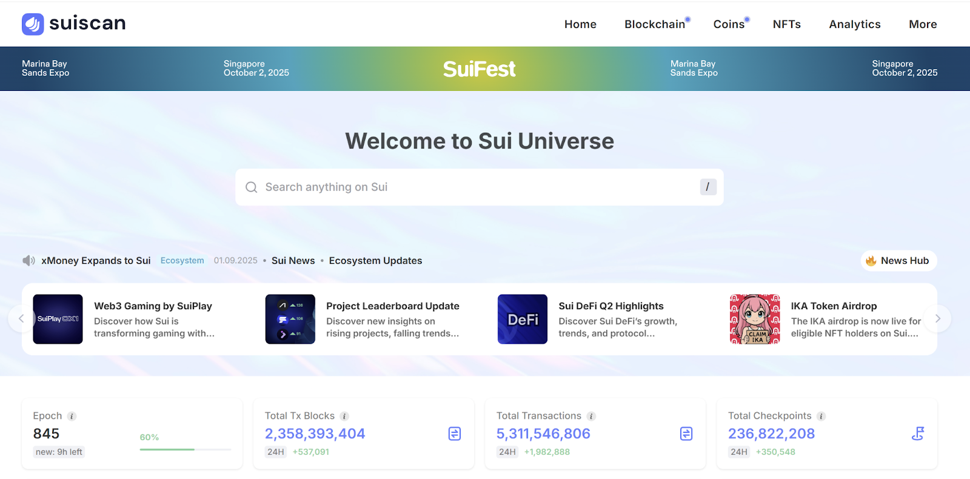Click the +1,982,888 24H change value
970x479 pixels.
click(547, 452)
